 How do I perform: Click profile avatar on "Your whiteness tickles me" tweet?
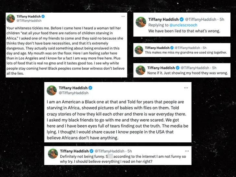[x=11, y=18]
